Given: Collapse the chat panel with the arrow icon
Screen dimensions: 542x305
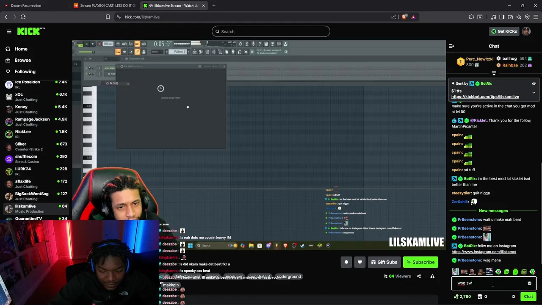Looking at the screenshot, I should click(x=451, y=46).
